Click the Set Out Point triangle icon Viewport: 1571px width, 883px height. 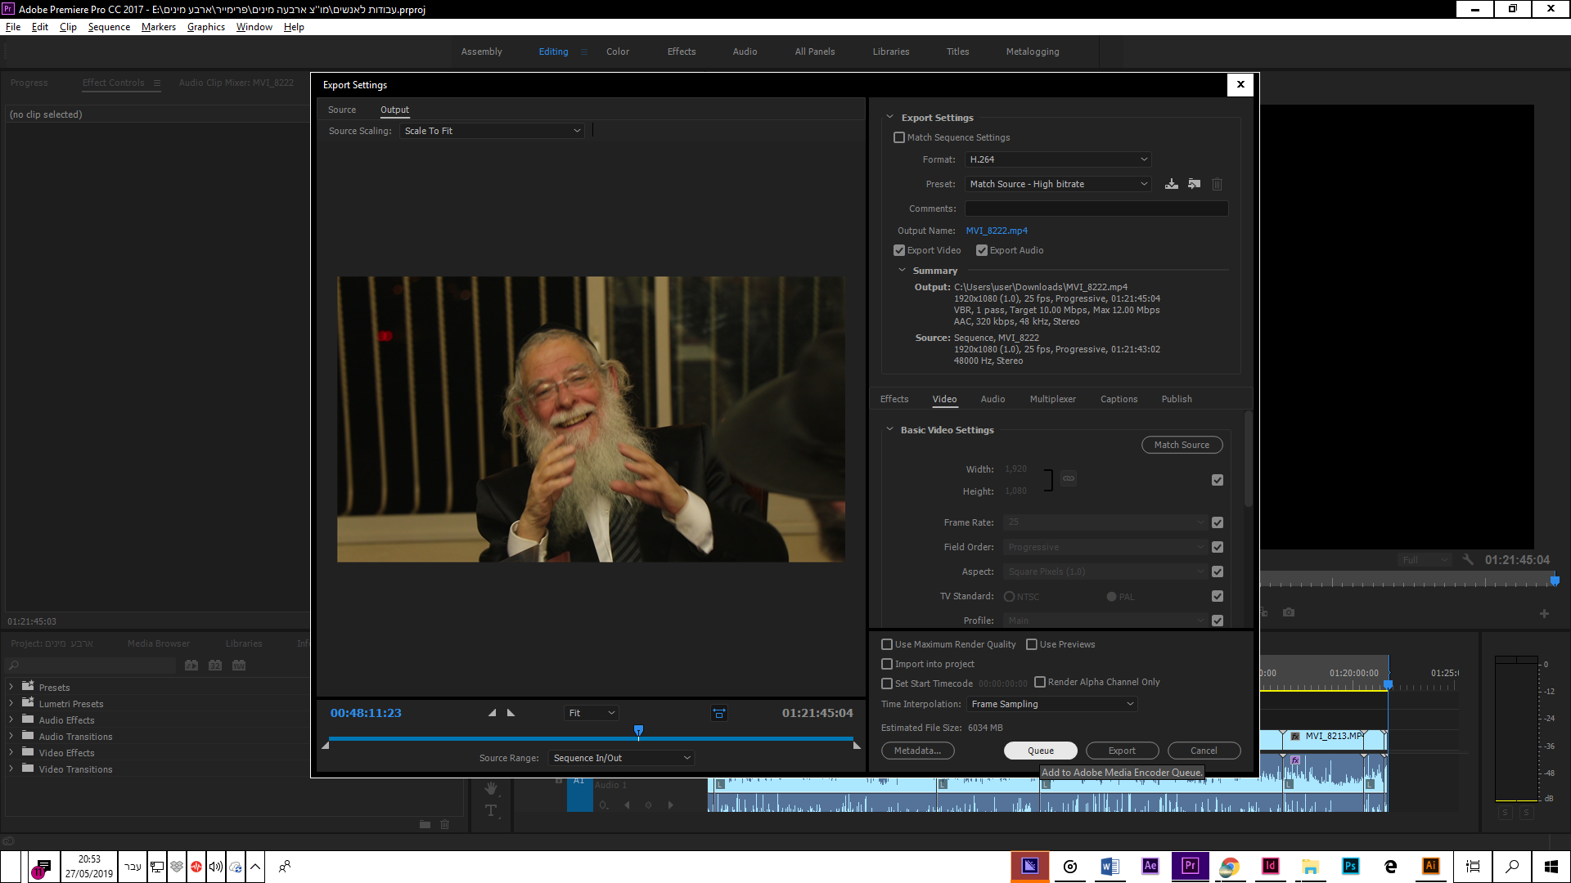pyautogui.click(x=511, y=713)
